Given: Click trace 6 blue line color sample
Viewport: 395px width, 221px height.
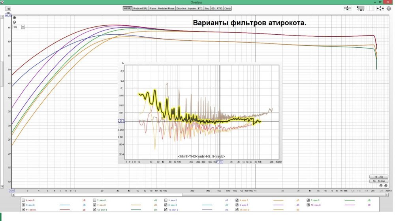Looking at the screenshot, I should click(x=65, y=205).
